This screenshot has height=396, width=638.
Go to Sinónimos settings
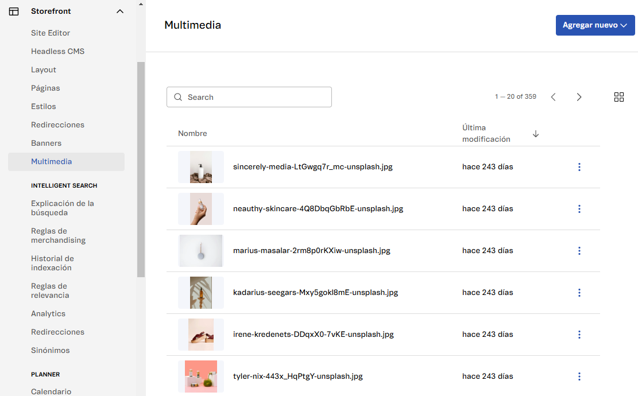[x=50, y=351]
